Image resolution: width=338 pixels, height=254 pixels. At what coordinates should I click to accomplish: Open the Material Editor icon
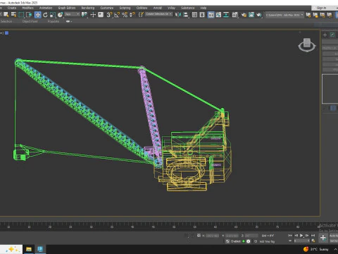235,15
